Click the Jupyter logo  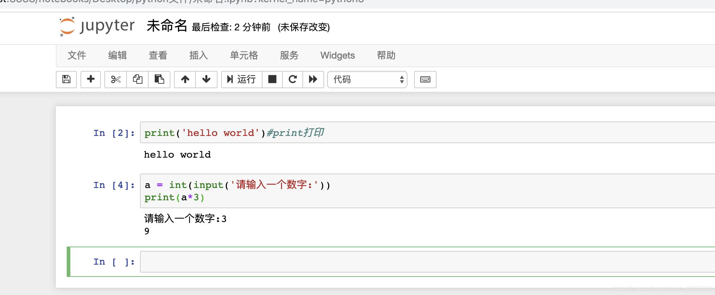[x=97, y=26]
